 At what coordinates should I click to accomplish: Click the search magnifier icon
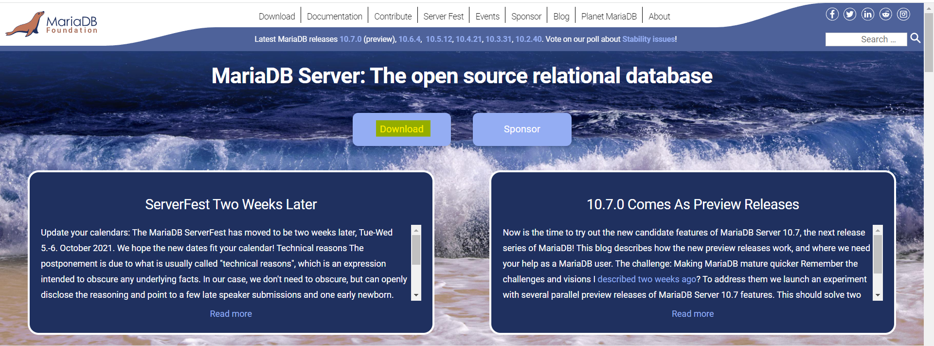click(x=916, y=38)
